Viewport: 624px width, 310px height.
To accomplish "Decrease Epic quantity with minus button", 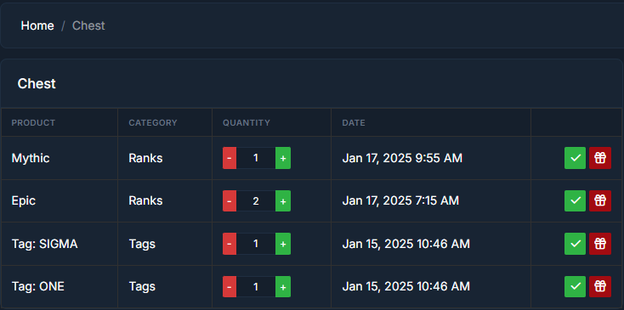I will [x=230, y=200].
